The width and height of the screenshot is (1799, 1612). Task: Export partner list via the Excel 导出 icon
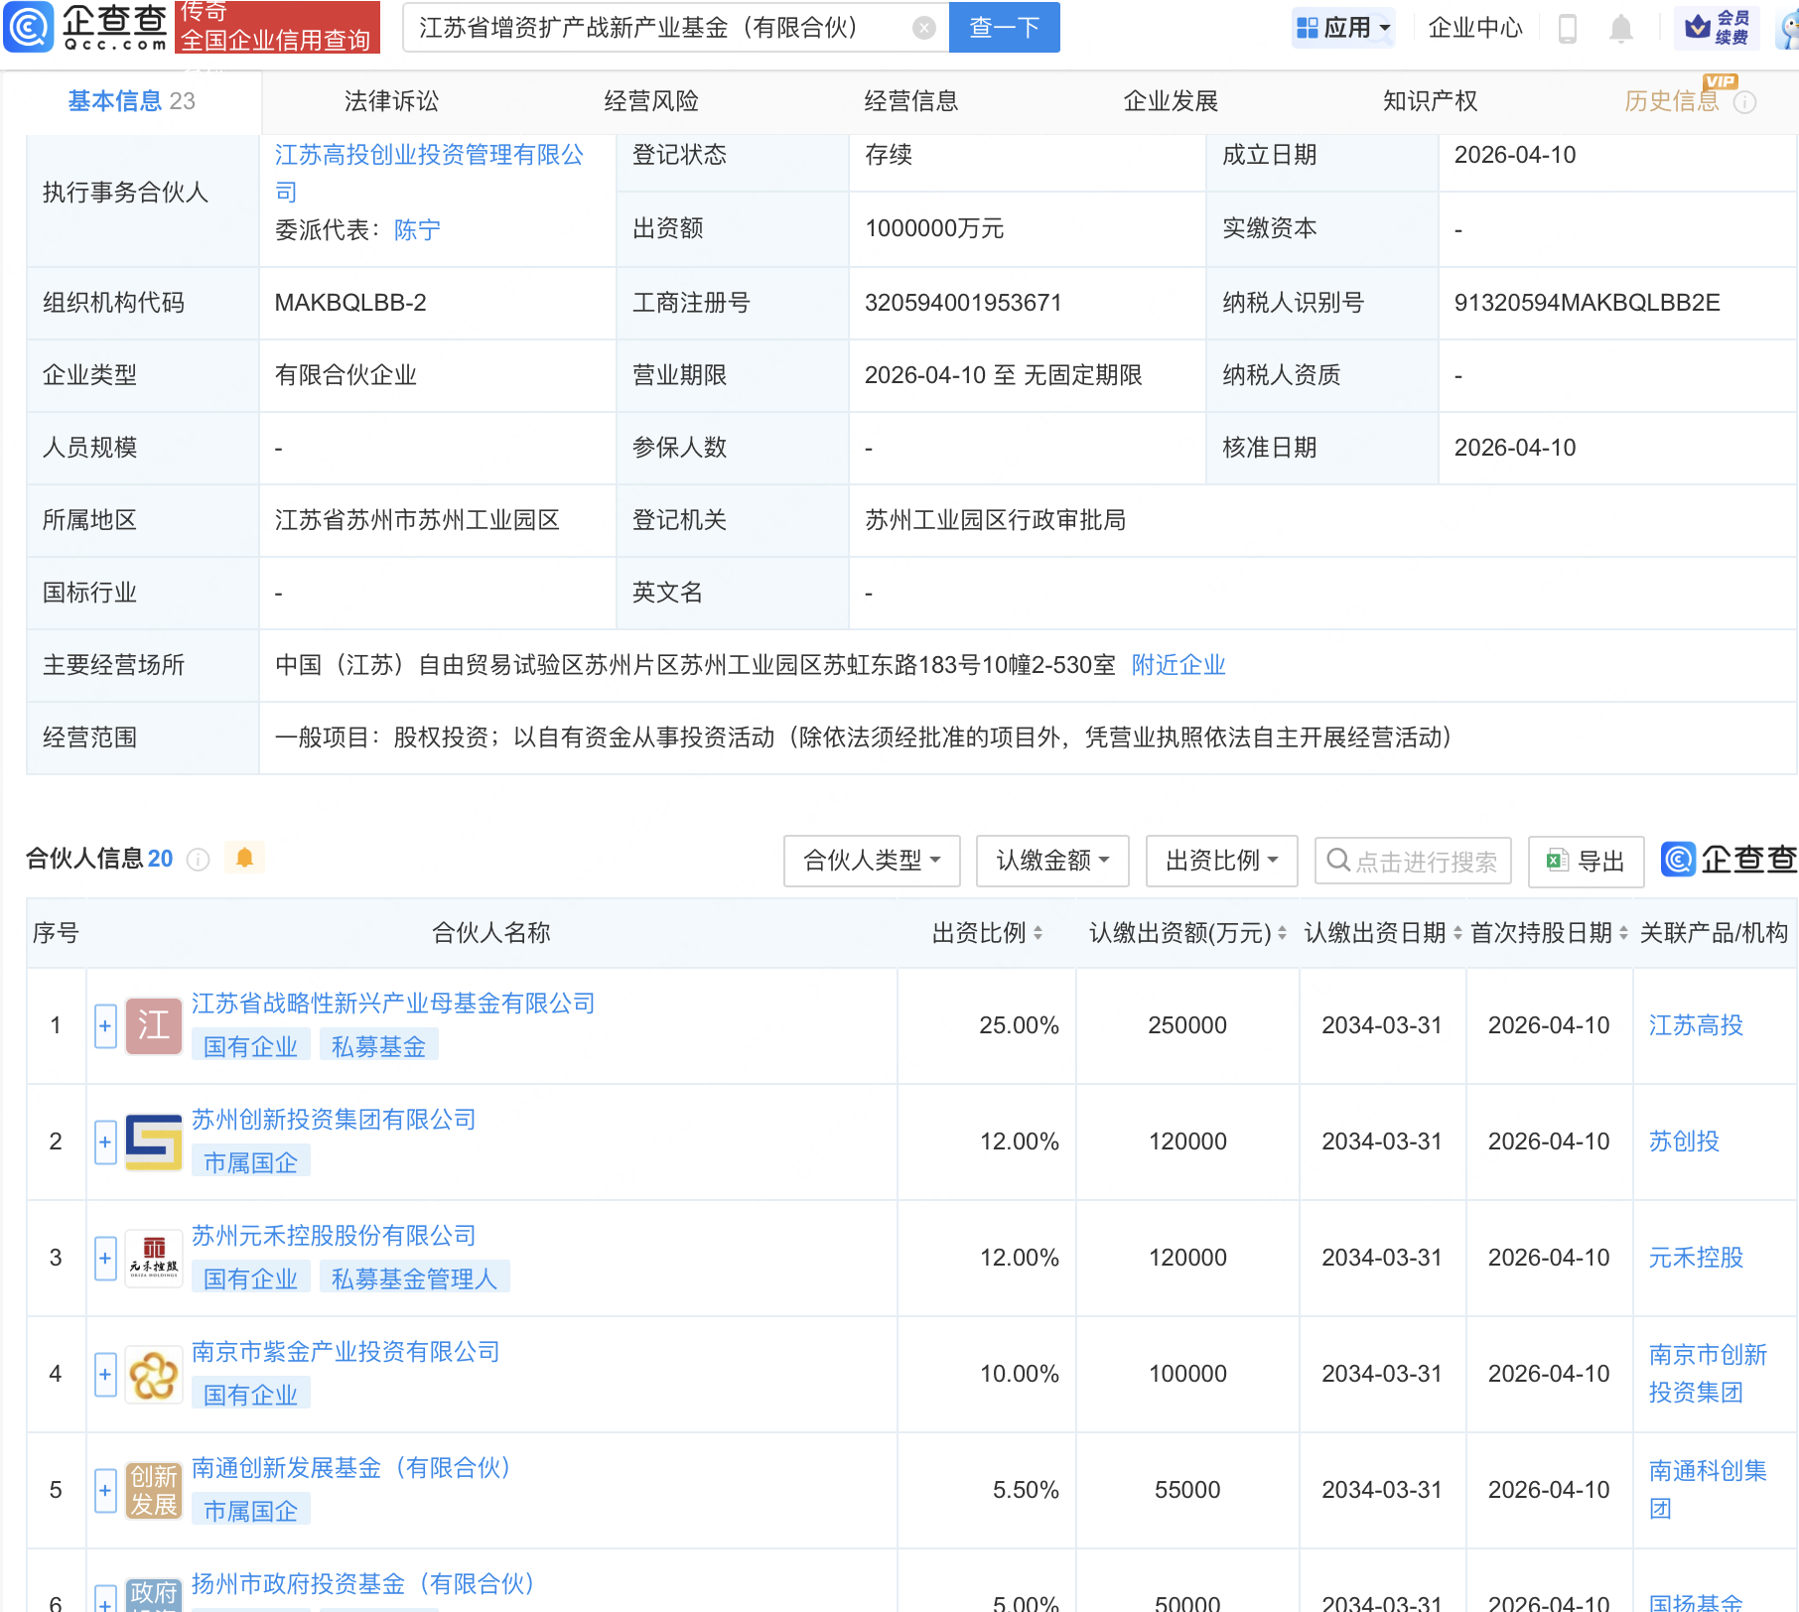tap(1555, 861)
